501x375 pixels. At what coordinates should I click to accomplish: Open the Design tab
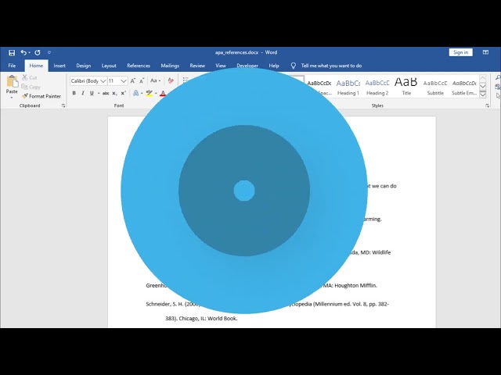[84, 66]
